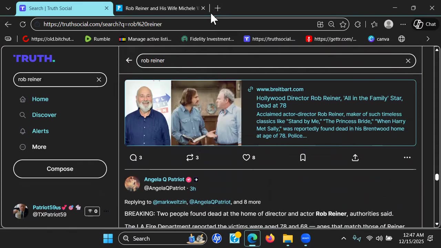Open the Rumble bookmark
This screenshot has width=441, height=248.
coord(98,39)
